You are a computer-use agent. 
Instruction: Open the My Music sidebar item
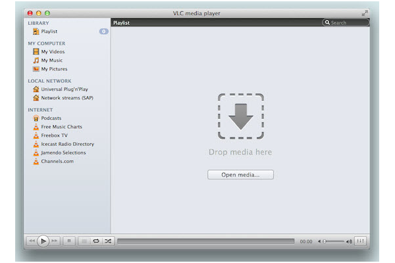(x=51, y=60)
